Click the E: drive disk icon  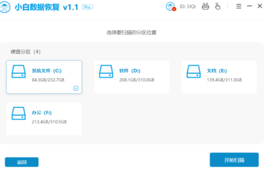click(x=194, y=72)
